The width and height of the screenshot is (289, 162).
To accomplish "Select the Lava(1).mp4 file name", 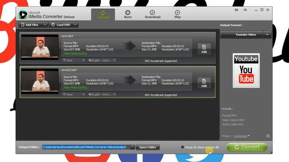I will (x=69, y=70).
